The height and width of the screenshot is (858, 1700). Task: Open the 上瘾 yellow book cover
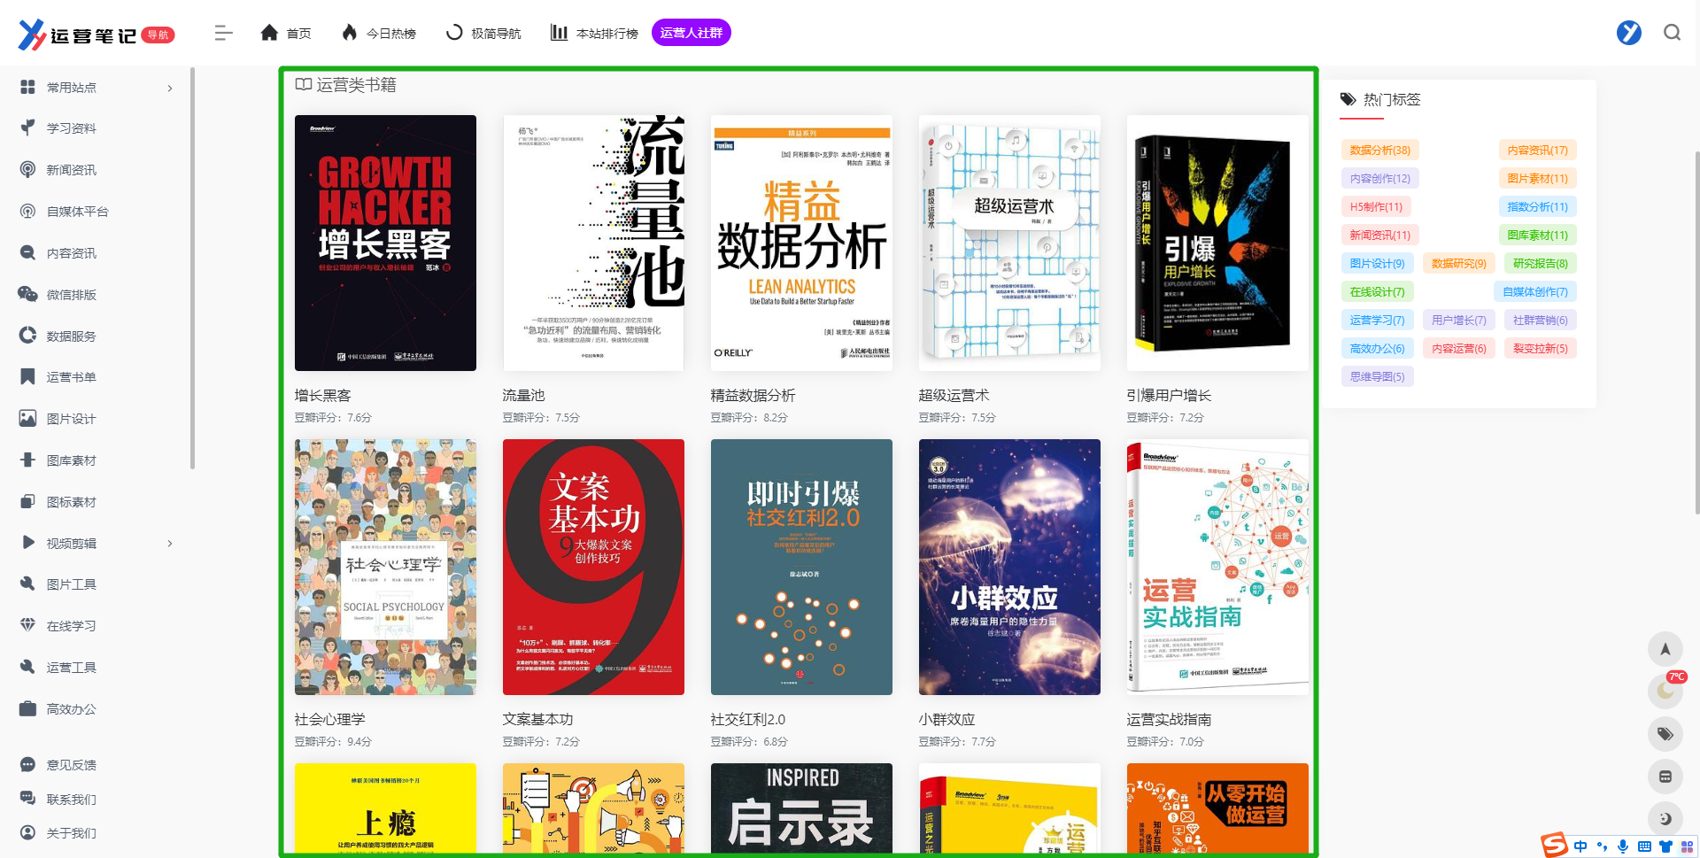(x=385, y=808)
